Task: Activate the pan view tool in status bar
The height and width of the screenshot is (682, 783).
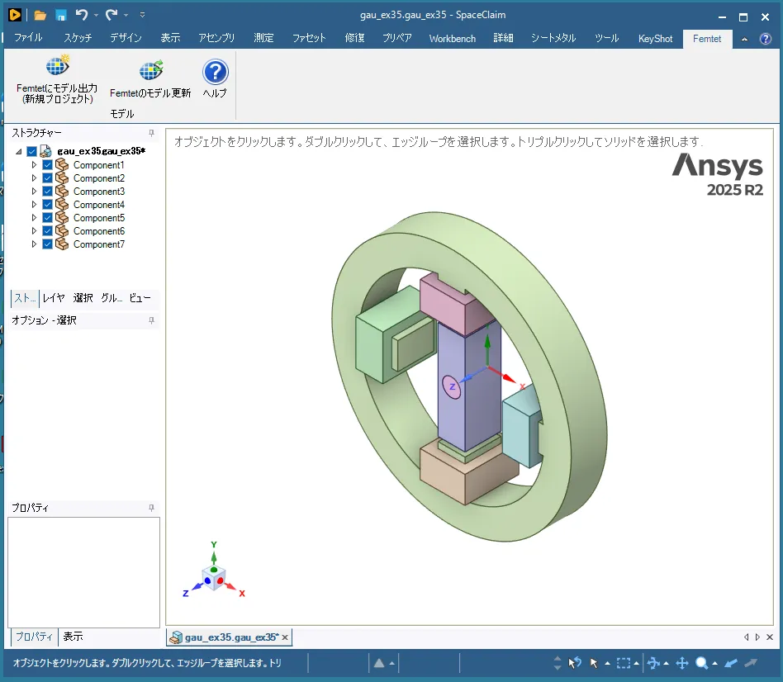Action: coord(682,663)
